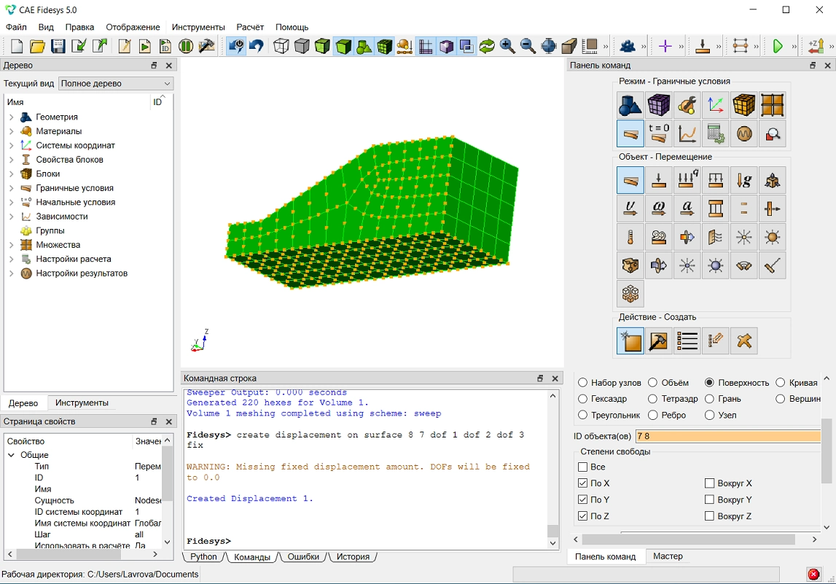
Task: Open the 'Файл' menu
Action: pyautogui.click(x=16, y=27)
